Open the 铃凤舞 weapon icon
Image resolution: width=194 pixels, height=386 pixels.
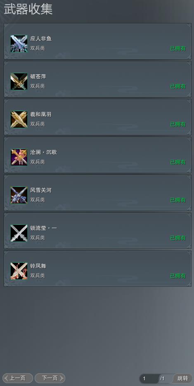coord(19,271)
